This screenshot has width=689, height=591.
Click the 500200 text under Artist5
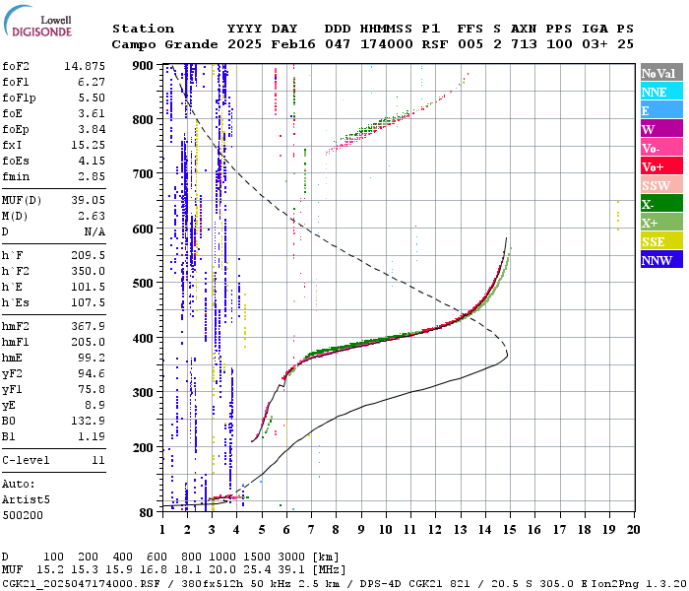23,515
